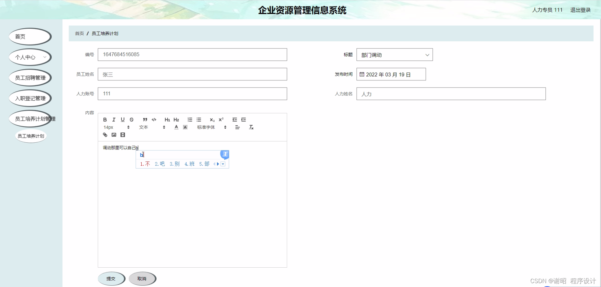
Task: Expand the IME candidate list dropdown
Action: [x=223, y=164]
